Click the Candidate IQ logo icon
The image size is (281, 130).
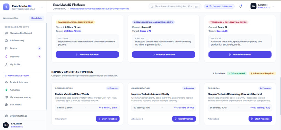pyautogui.click(x=6, y=7)
